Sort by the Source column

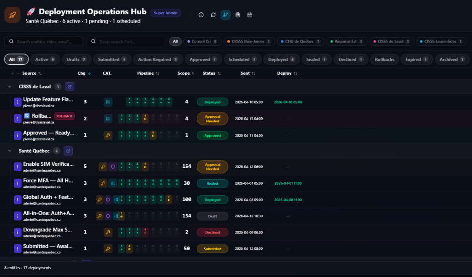point(32,73)
